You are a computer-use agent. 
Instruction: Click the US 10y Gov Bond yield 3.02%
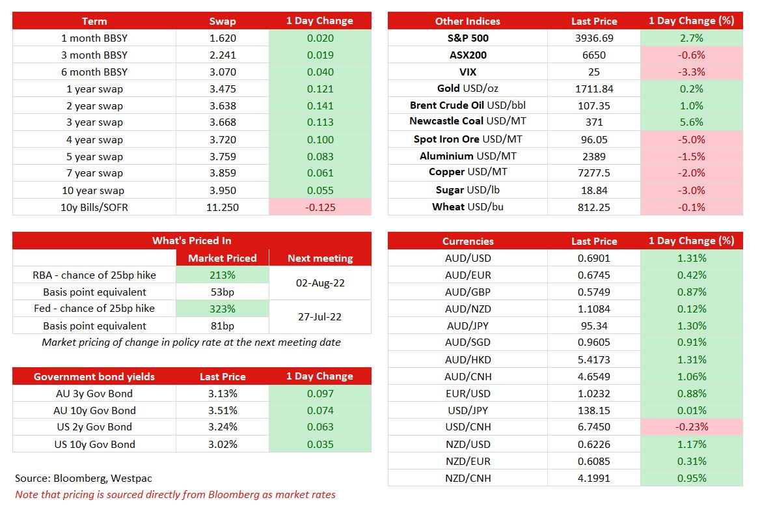223,444
